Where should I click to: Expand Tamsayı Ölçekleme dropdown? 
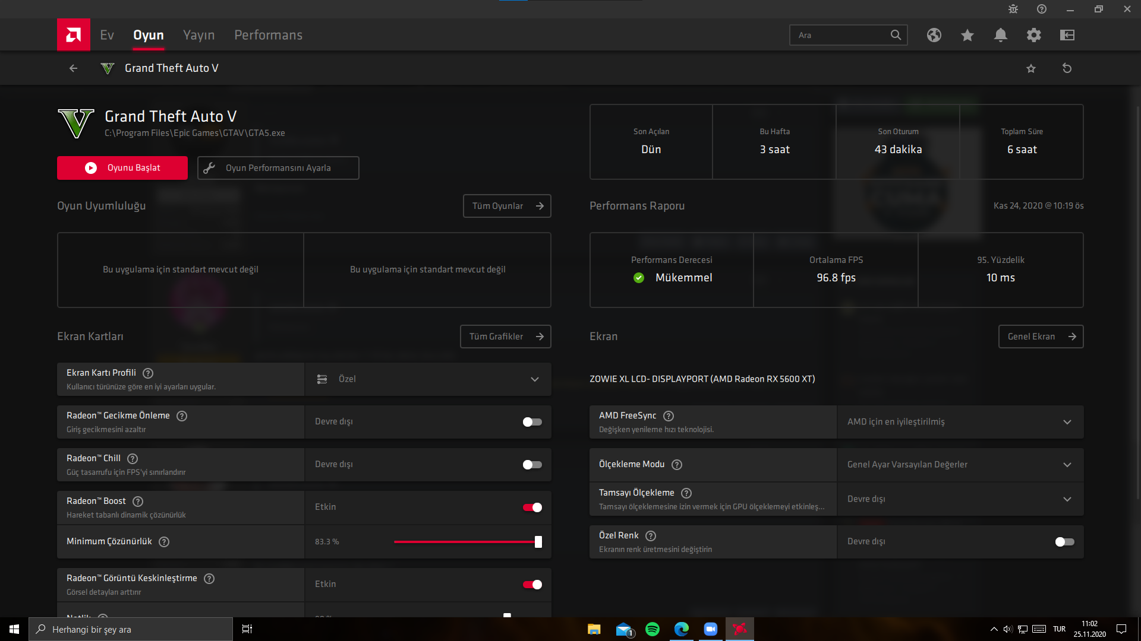pos(960,499)
